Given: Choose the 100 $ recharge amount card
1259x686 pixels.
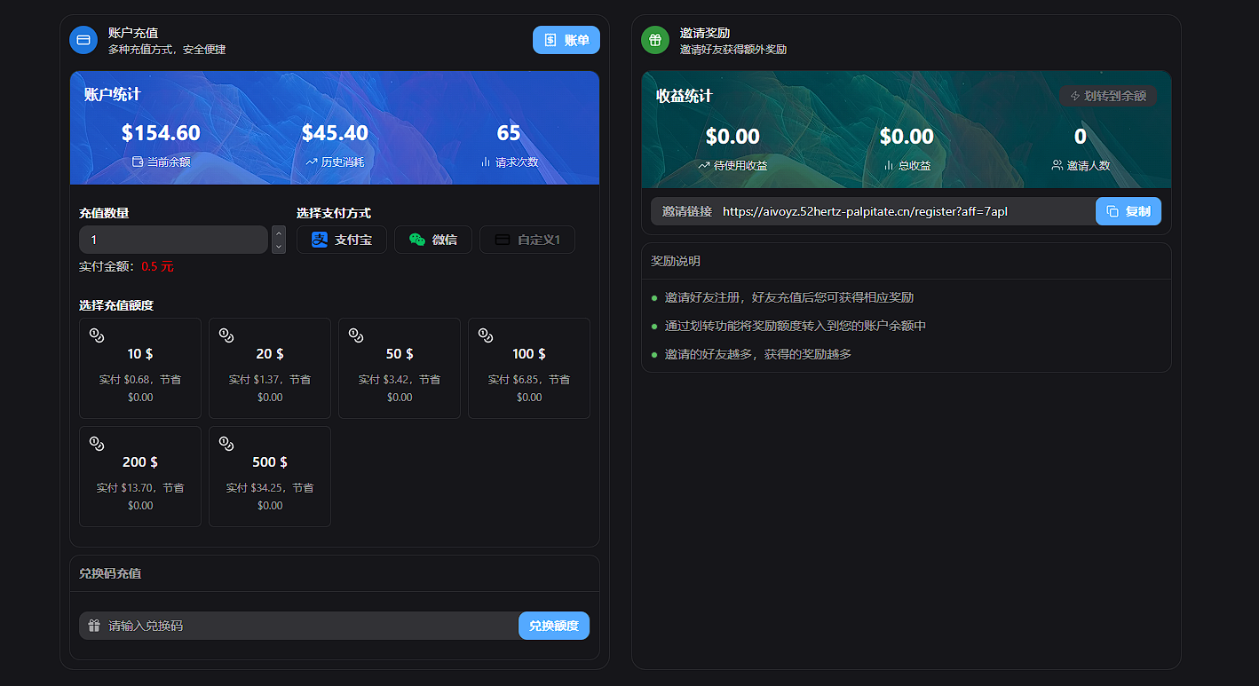Looking at the screenshot, I should pos(529,368).
